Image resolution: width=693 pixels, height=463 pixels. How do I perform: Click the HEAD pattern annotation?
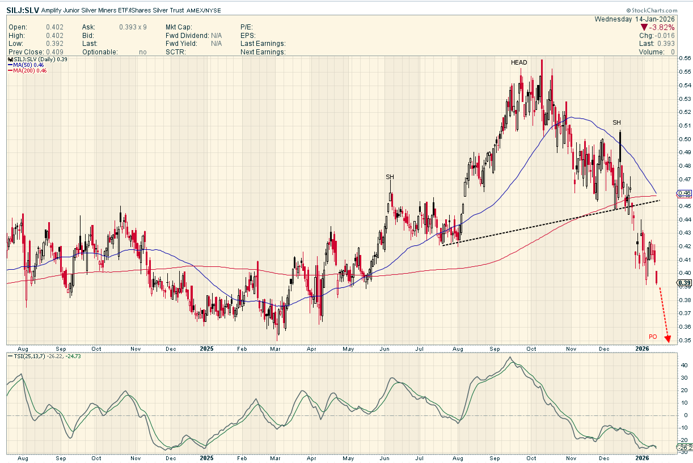519,62
